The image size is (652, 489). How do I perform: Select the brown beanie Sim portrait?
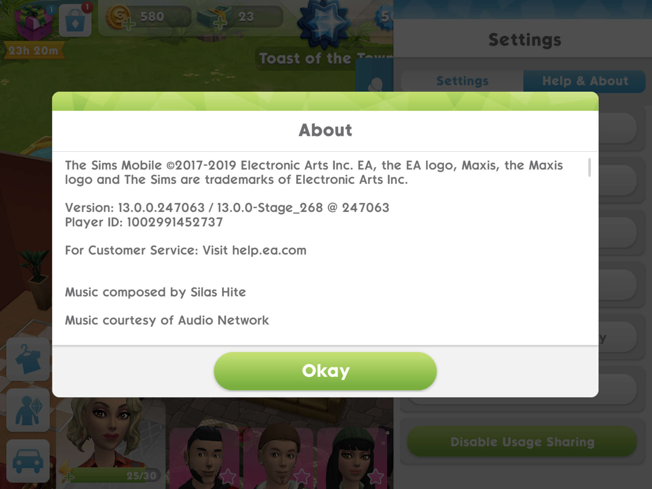coord(279,457)
